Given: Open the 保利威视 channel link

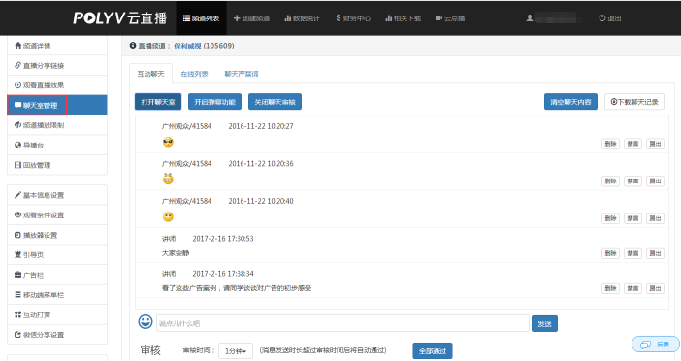Looking at the screenshot, I should tap(187, 46).
